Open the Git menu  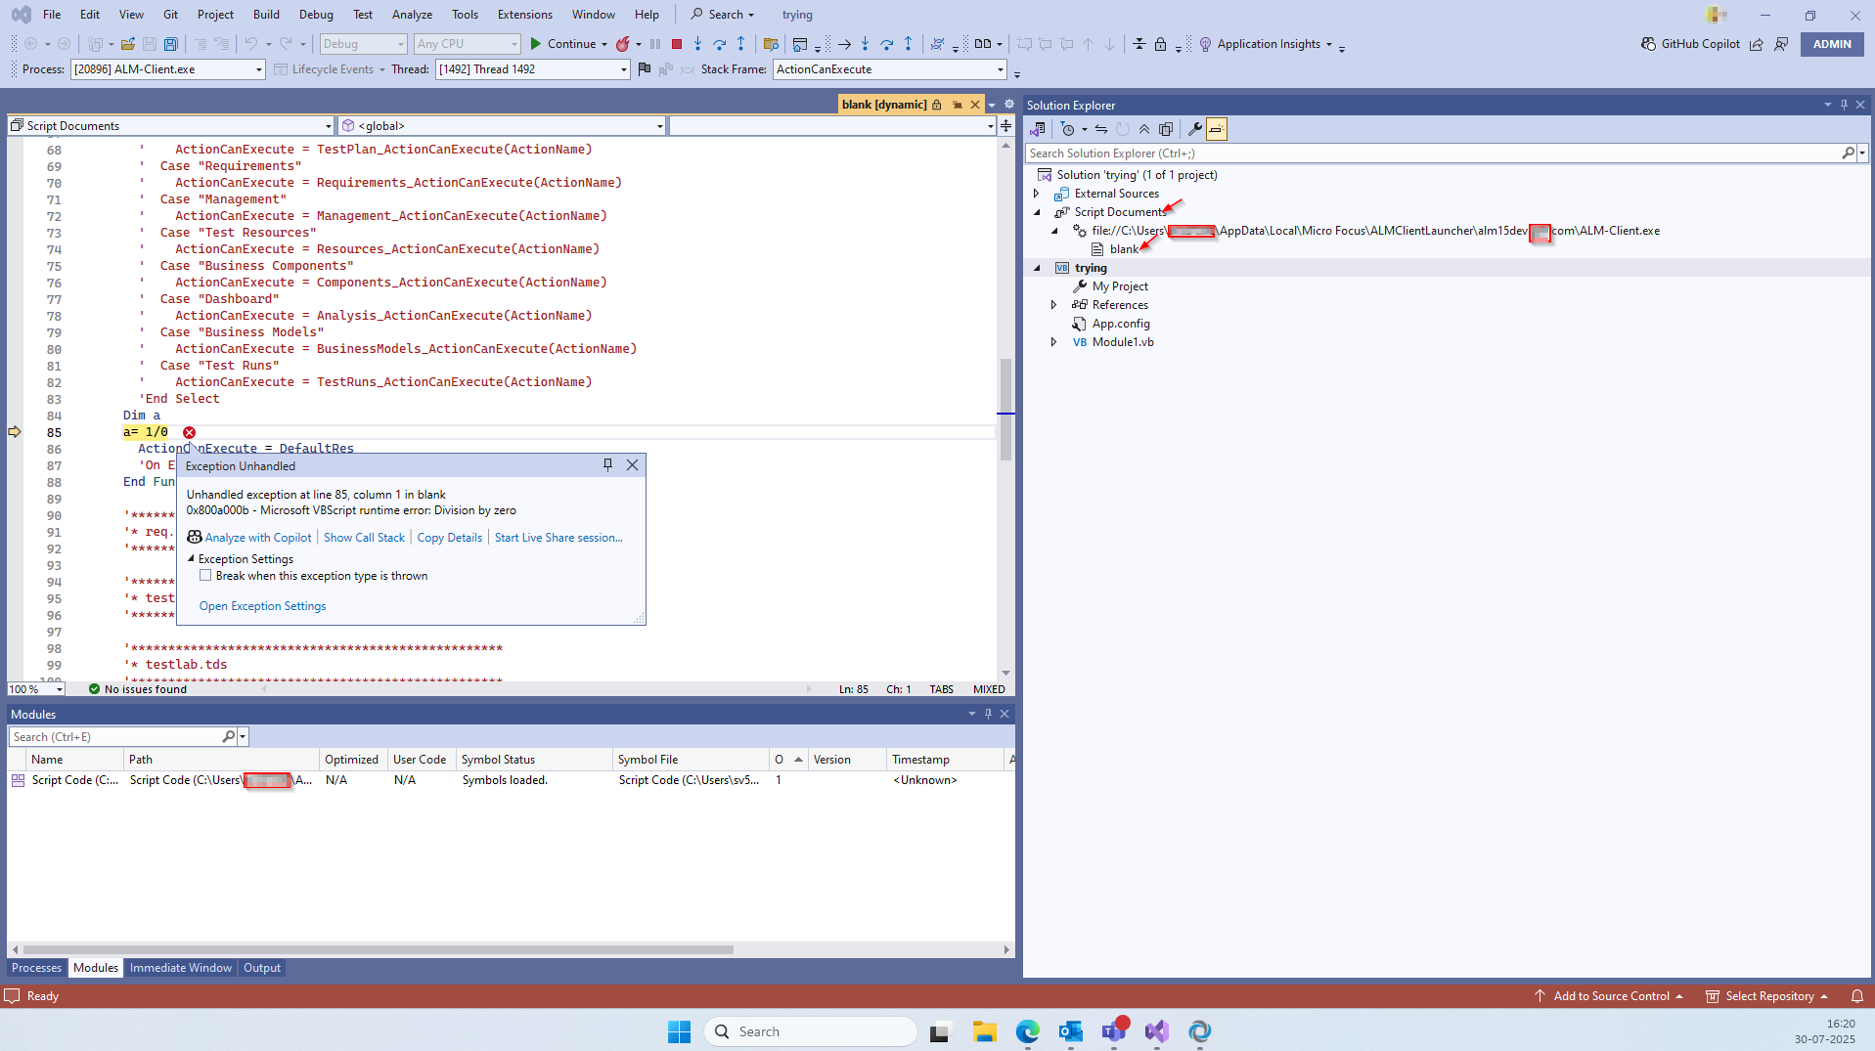(x=171, y=15)
